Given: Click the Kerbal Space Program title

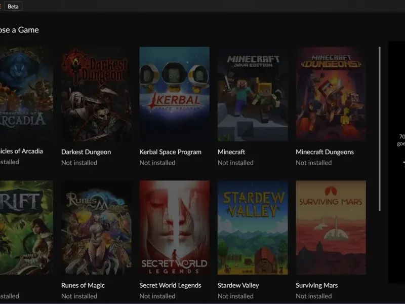Looking at the screenshot, I should pos(170,152).
